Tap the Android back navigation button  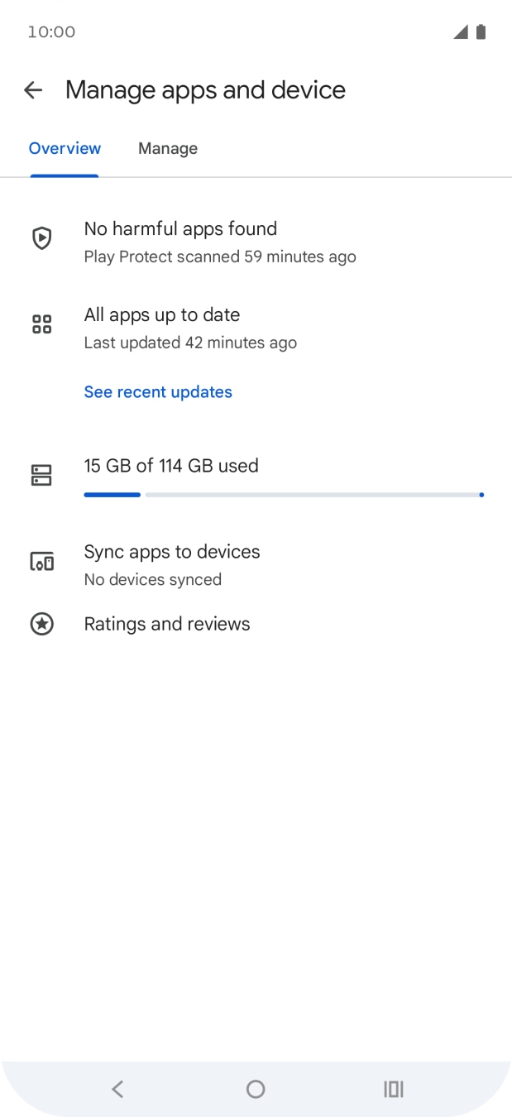pyautogui.click(x=117, y=1089)
